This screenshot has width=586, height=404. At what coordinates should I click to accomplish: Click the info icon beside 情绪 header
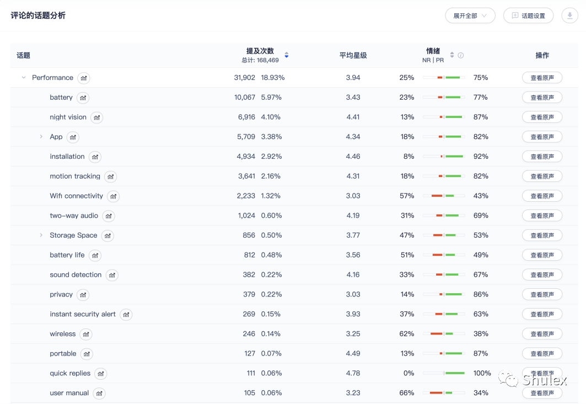pos(461,55)
